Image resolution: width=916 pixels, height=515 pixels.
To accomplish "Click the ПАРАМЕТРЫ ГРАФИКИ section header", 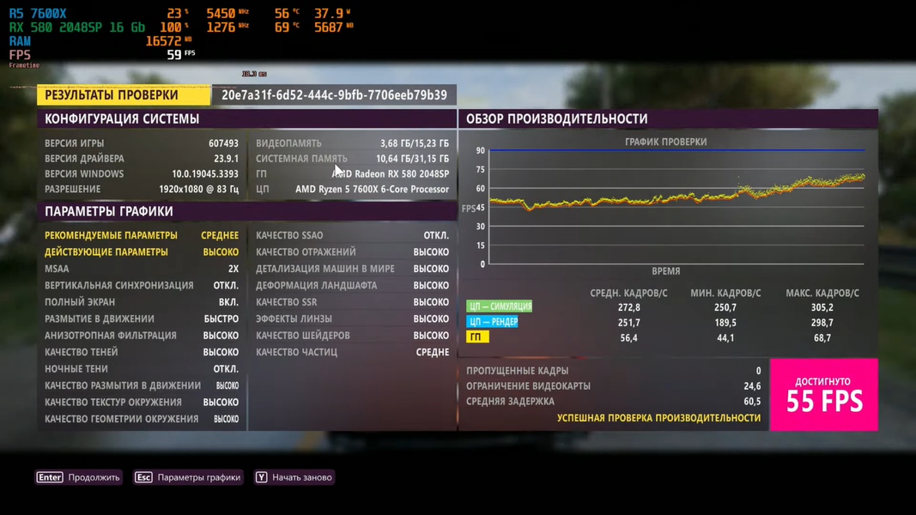I will click(x=247, y=211).
